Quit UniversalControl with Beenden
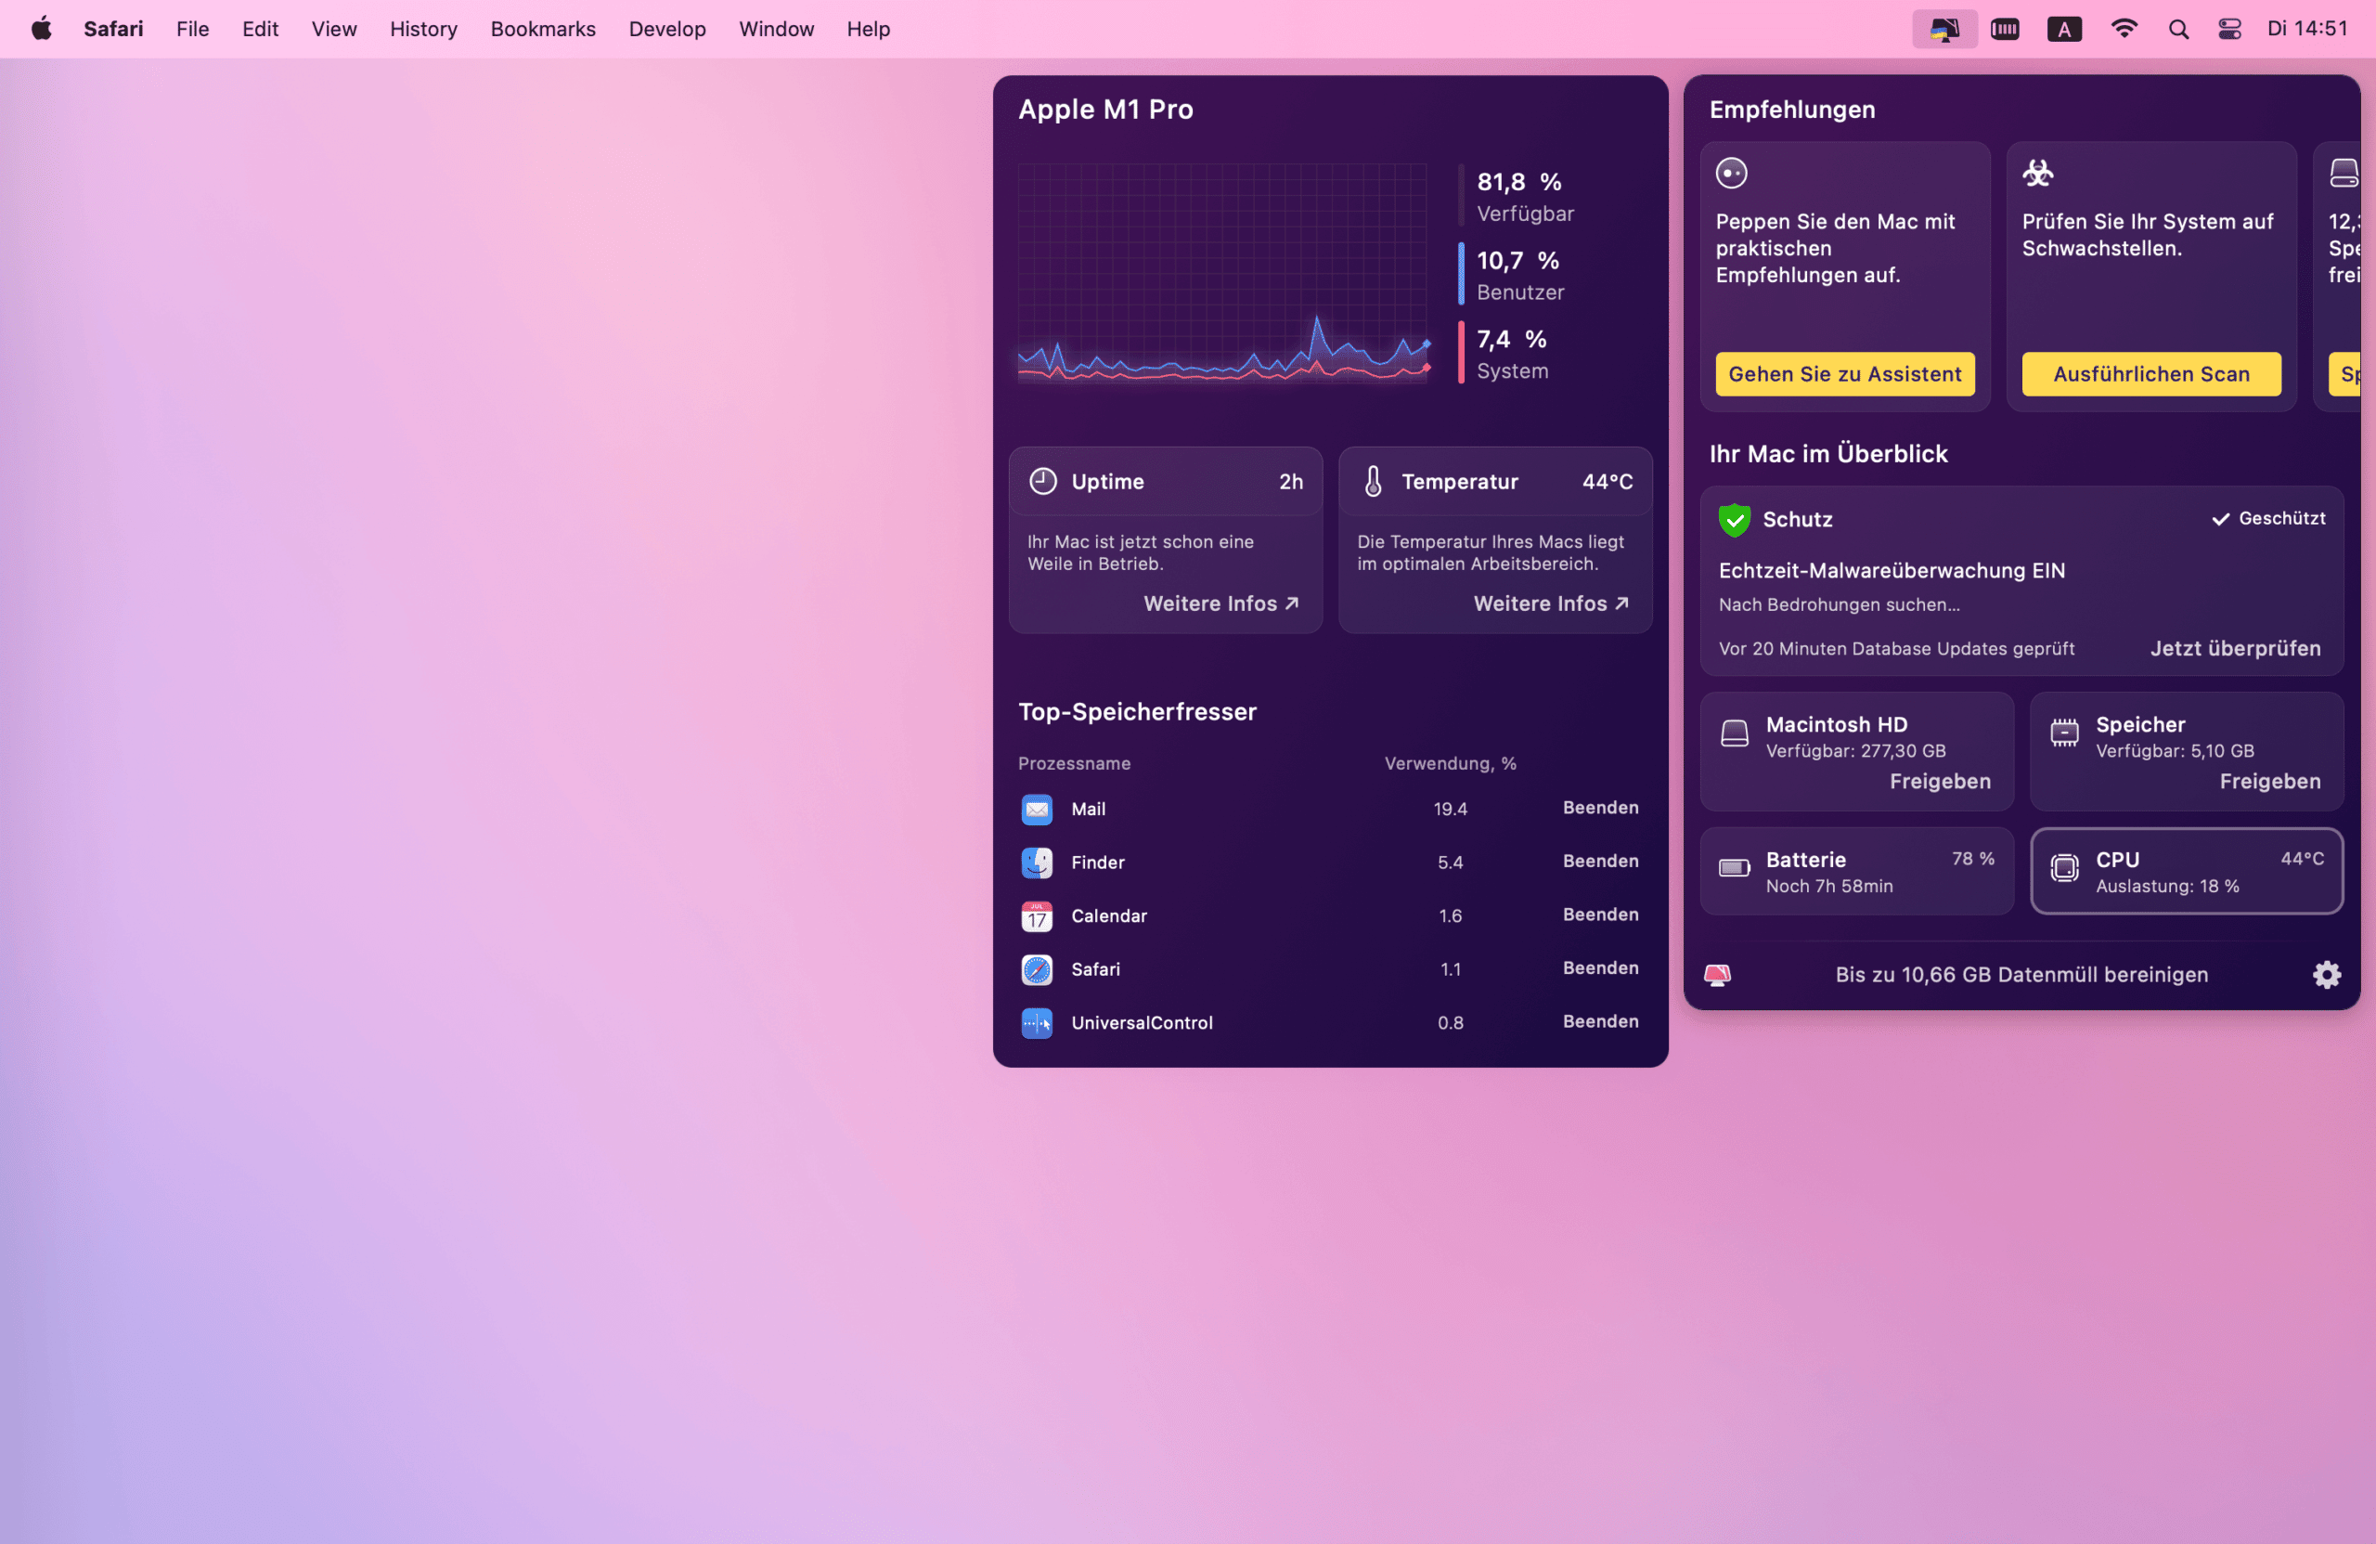 [x=1600, y=1020]
